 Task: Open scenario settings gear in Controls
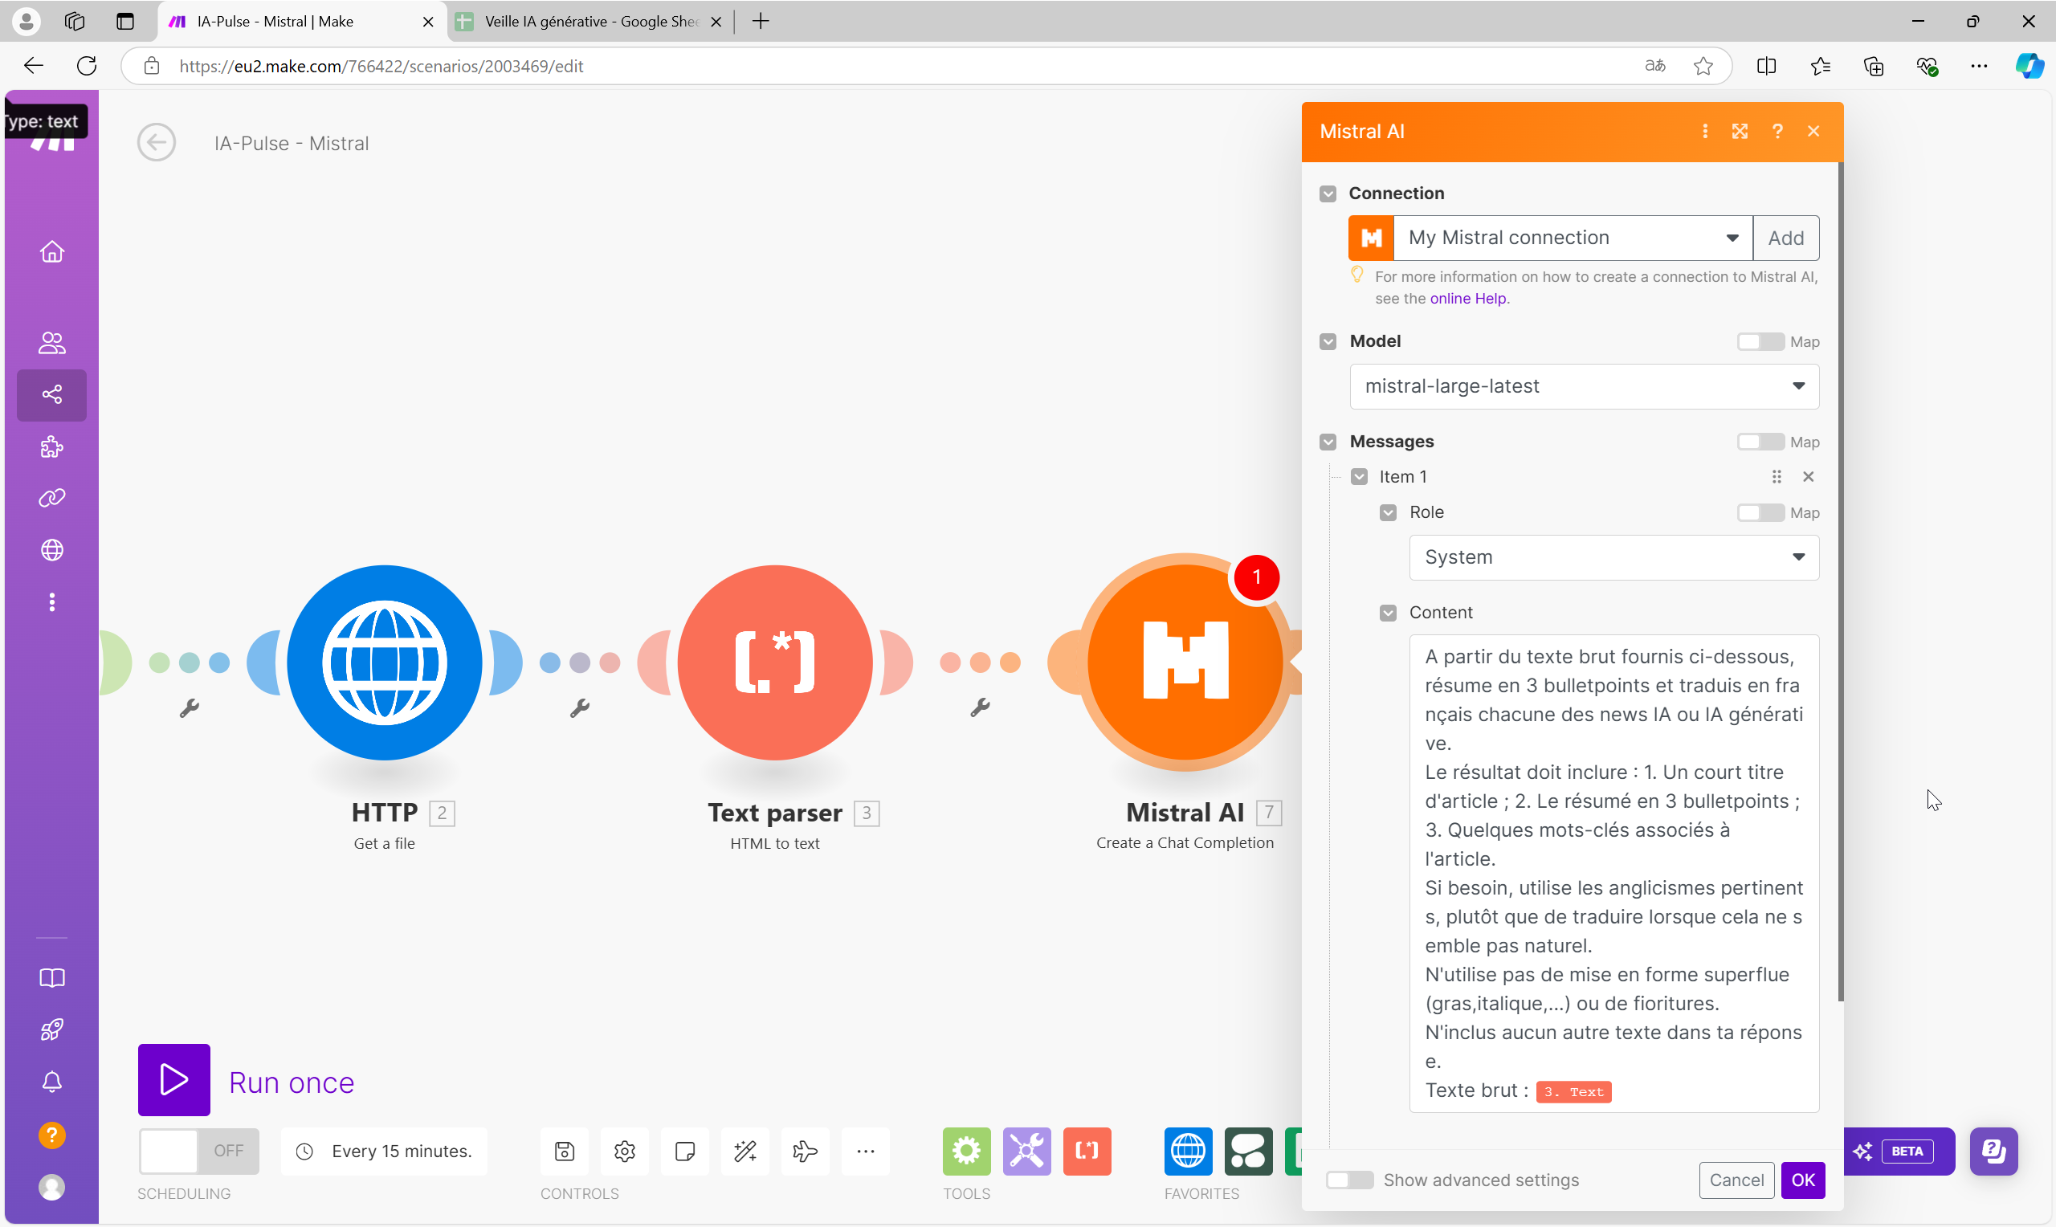pyautogui.click(x=624, y=1151)
